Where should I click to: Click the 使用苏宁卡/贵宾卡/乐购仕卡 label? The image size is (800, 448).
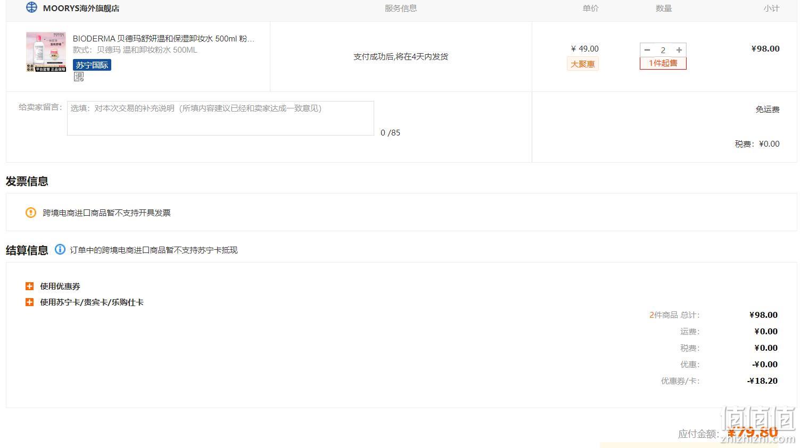(92, 302)
